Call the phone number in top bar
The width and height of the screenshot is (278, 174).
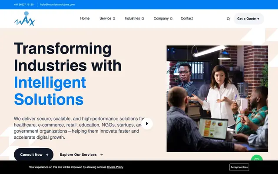[23, 5]
